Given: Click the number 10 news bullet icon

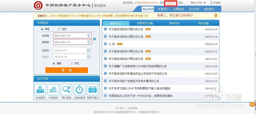Looking at the screenshot, I should tap(105, 96).
